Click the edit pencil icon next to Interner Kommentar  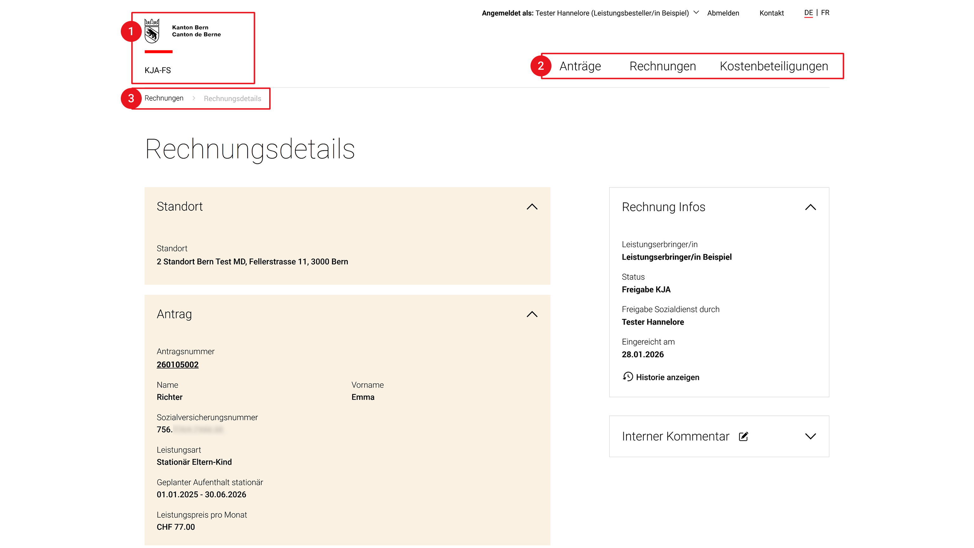[743, 436]
